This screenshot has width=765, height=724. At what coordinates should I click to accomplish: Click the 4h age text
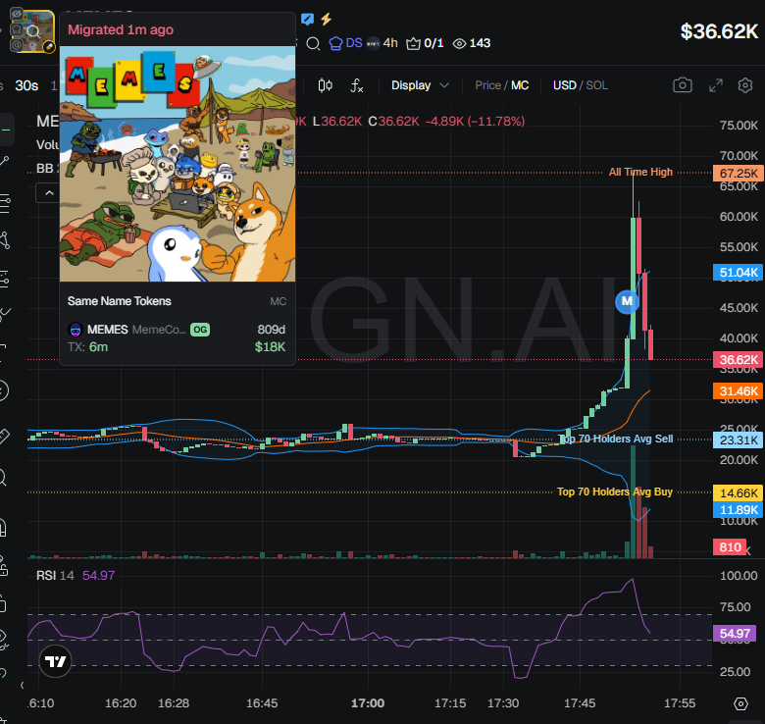tap(390, 43)
